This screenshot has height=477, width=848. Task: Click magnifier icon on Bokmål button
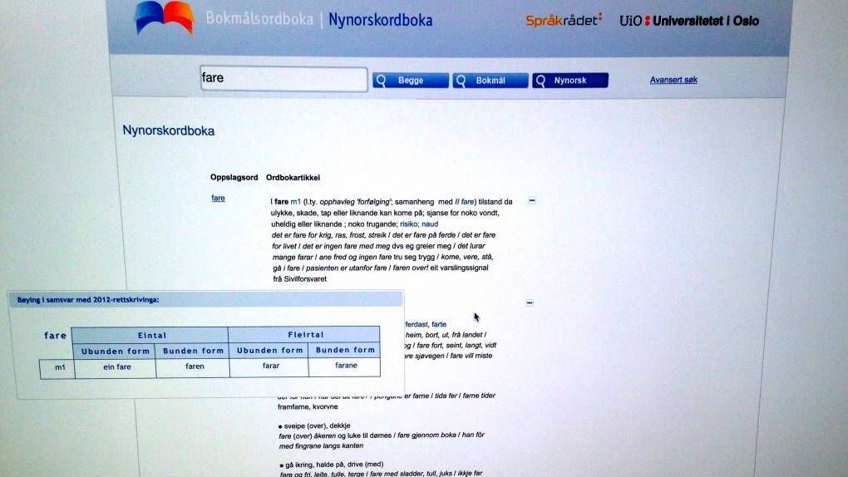[x=461, y=81]
